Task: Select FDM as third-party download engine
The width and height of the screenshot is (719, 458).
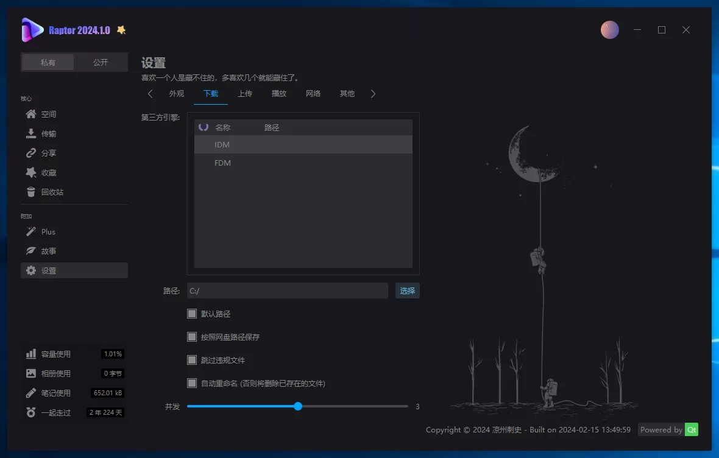Action: 222,163
